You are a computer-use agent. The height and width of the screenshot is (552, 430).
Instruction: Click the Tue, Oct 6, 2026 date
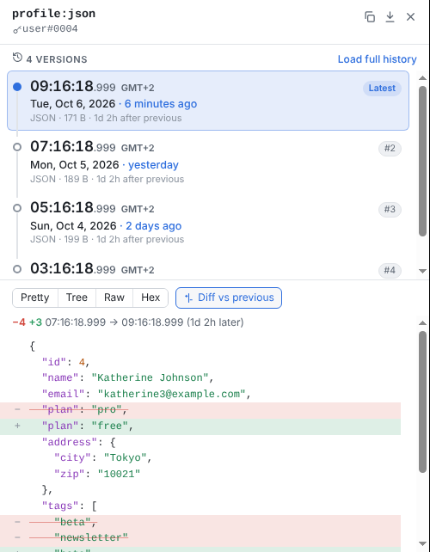72,104
